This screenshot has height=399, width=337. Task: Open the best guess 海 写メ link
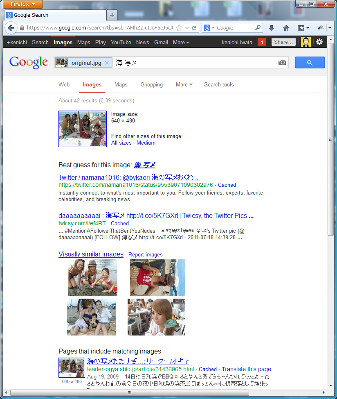click(144, 165)
